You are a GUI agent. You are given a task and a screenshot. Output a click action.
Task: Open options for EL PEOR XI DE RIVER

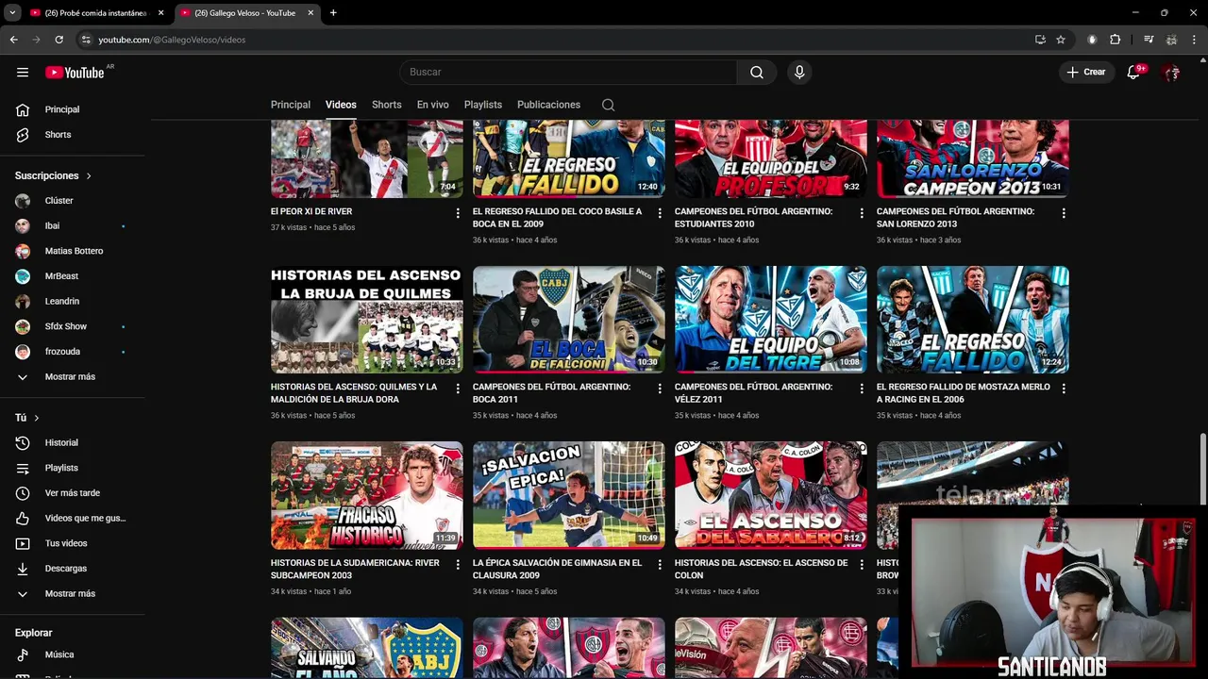pyautogui.click(x=458, y=213)
